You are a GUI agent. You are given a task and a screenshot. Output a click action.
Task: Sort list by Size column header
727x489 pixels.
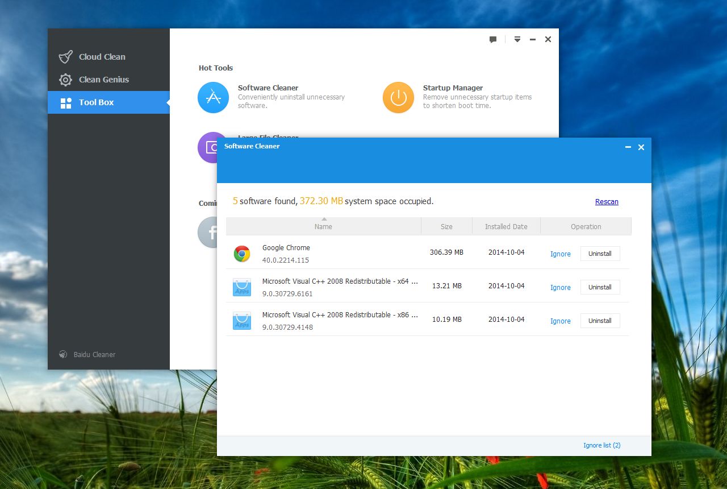click(x=446, y=226)
